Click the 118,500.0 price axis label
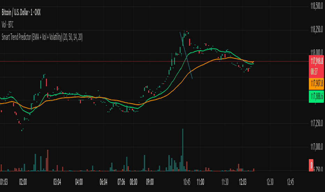325x192 pixels. [317, 7]
